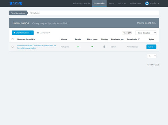The height and width of the screenshot is (125, 168).
Task: Open the Formulários fáceis form link
Action: coord(37,47)
